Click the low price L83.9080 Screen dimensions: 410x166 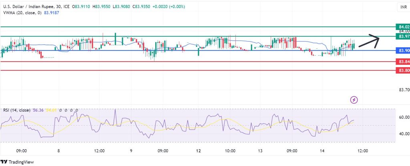(x=122, y=6)
